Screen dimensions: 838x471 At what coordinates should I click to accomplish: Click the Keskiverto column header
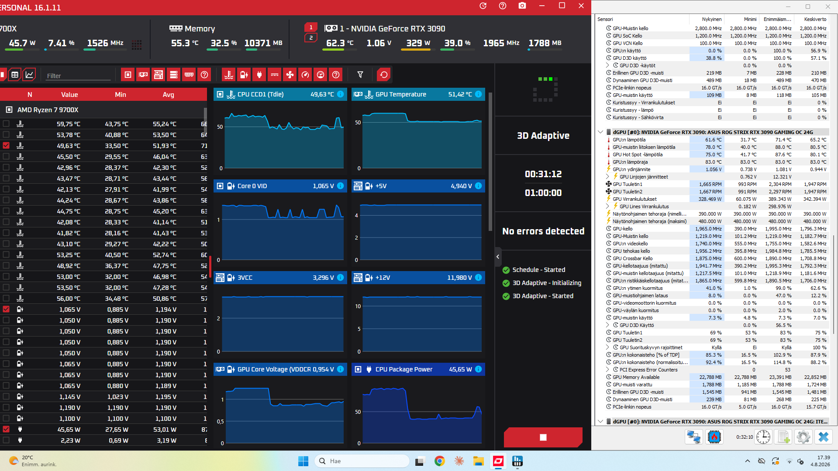point(811,19)
